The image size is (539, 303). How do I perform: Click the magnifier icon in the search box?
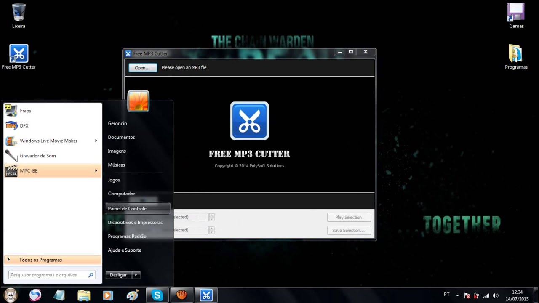pos(91,275)
